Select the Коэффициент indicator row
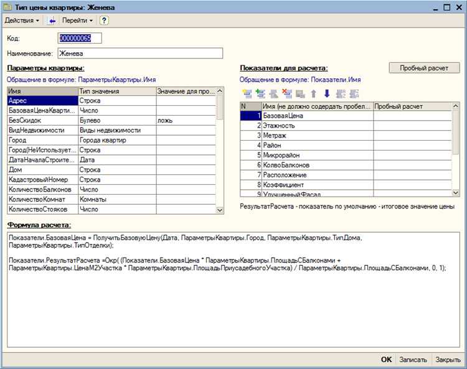This screenshot has width=467, height=369. (346, 184)
